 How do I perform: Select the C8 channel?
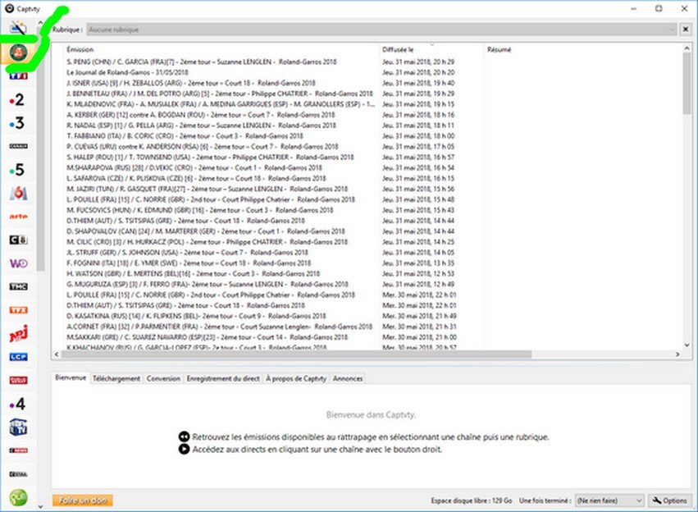click(18, 240)
